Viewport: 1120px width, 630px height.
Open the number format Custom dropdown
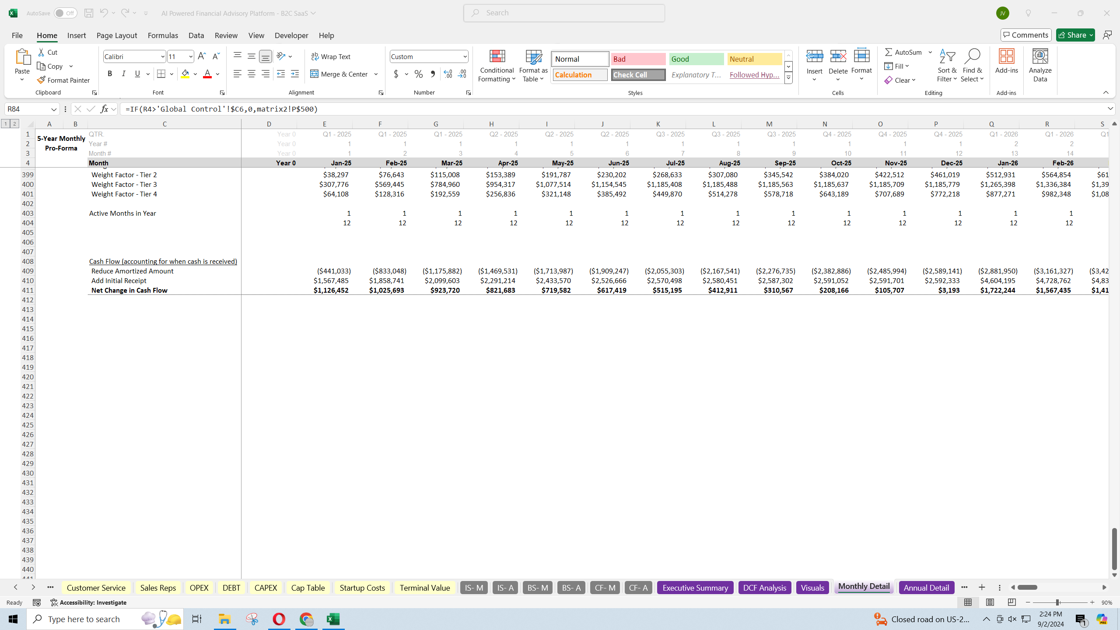click(x=465, y=56)
